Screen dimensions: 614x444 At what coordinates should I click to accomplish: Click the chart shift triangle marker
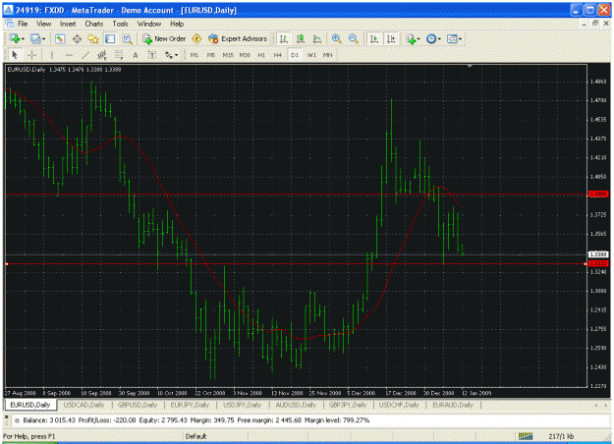470,66
